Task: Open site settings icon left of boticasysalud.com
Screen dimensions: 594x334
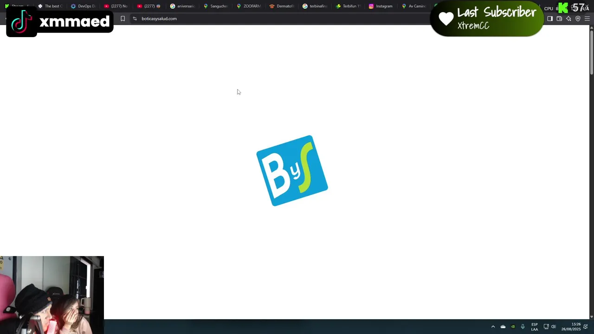Action: 135,19
